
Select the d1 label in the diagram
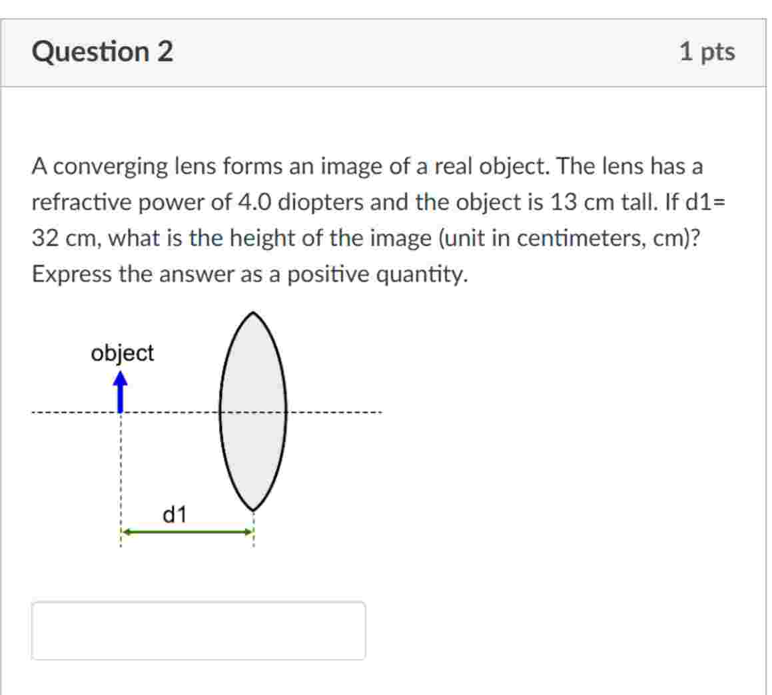pos(175,513)
